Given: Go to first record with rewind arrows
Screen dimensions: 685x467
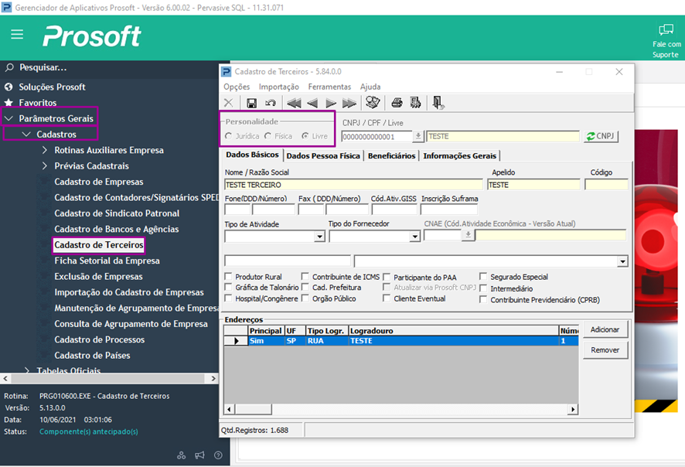Looking at the screenshot, I should [294, 103].
